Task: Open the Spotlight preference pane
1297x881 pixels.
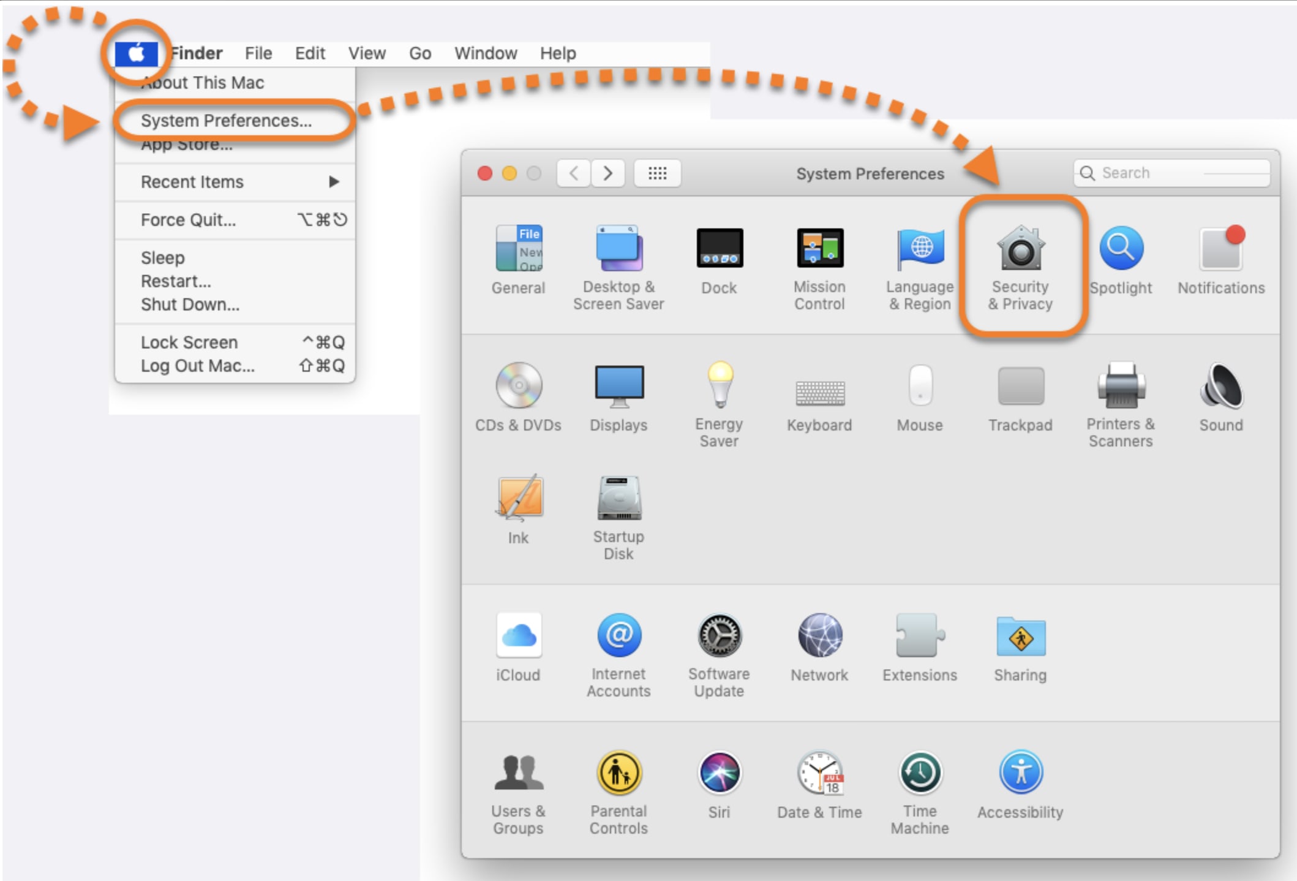Action: coord(1121,250)
